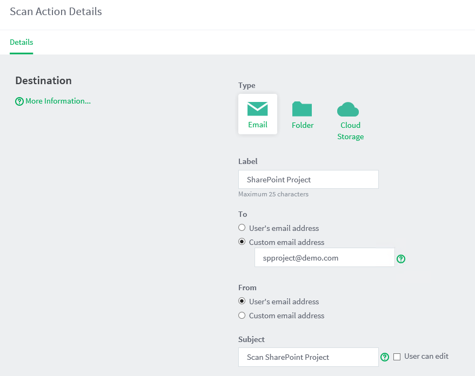Select User's email address radio under To
This screenshot has width=475, height=376.
242,228
